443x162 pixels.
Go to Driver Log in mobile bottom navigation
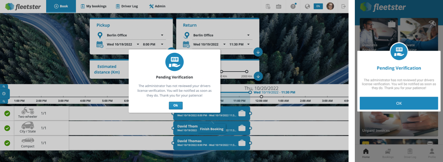(x=410, y=153)
